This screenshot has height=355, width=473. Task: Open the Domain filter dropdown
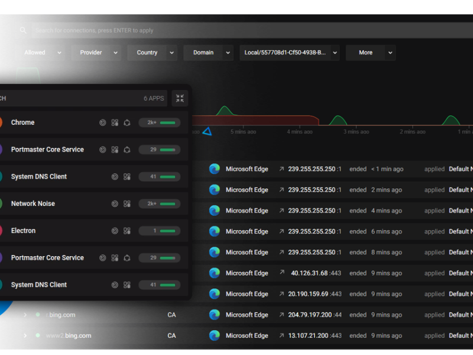coord(209,53)
